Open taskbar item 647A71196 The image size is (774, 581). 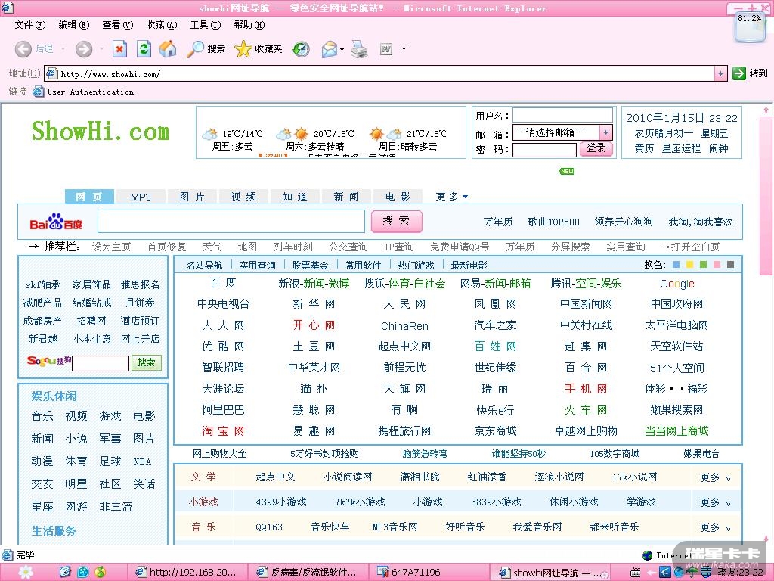click(x=428, y=572)
